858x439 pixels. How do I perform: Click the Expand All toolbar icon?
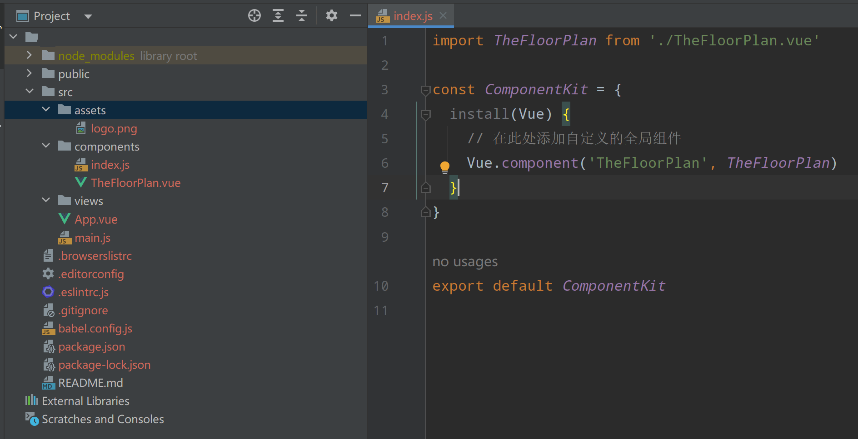pyautogui.click(x=278, y=16)
